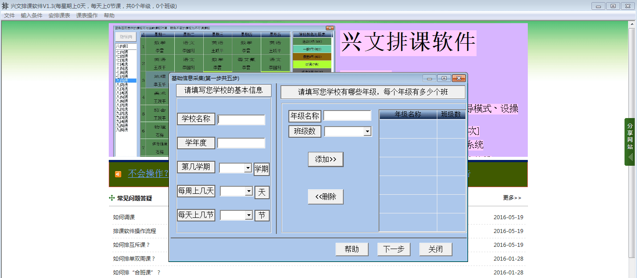Open the 帮助 menu in menu bar
This screenshot has width=637, height=278.
[109, 16]
